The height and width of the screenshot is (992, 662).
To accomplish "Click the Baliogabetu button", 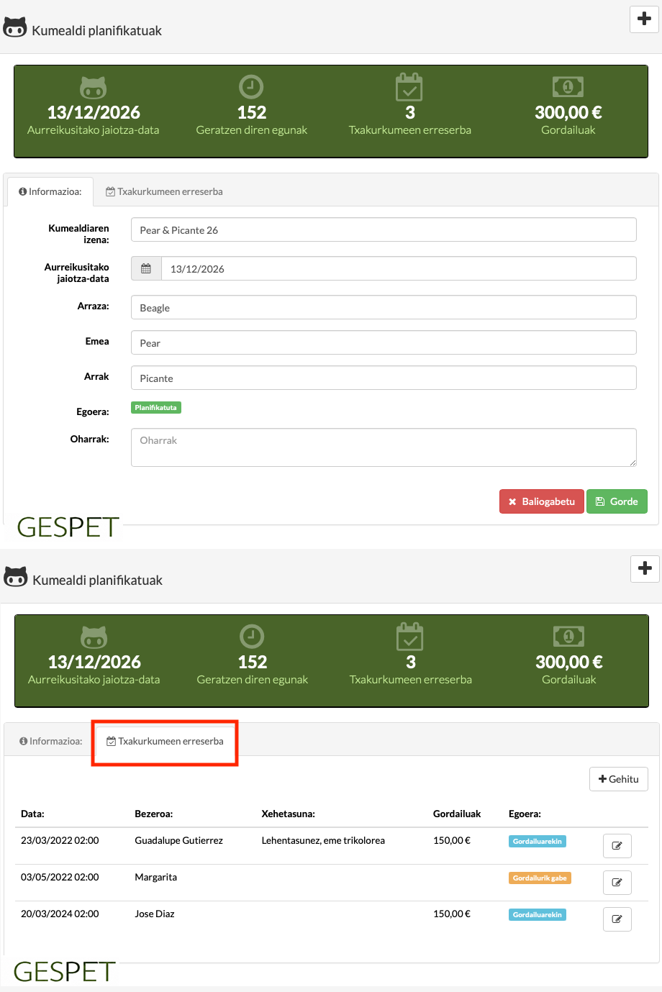I will coord(542,501).
